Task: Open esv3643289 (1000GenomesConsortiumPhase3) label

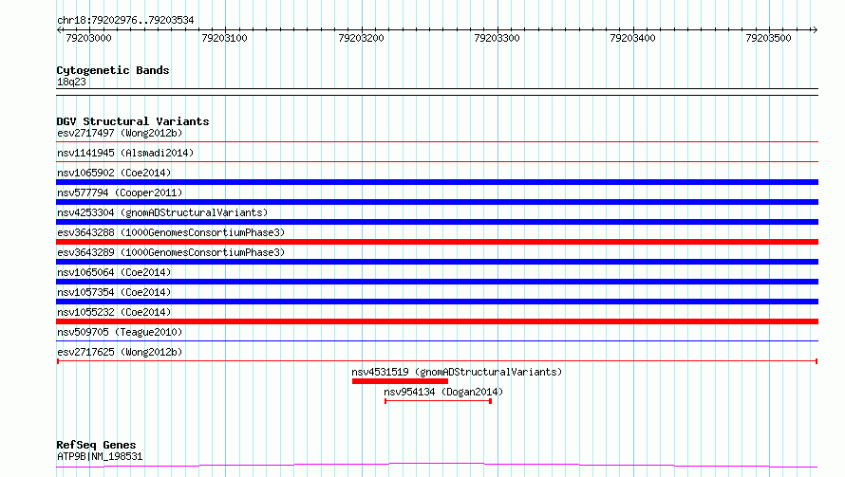Action: click(171, 252)
